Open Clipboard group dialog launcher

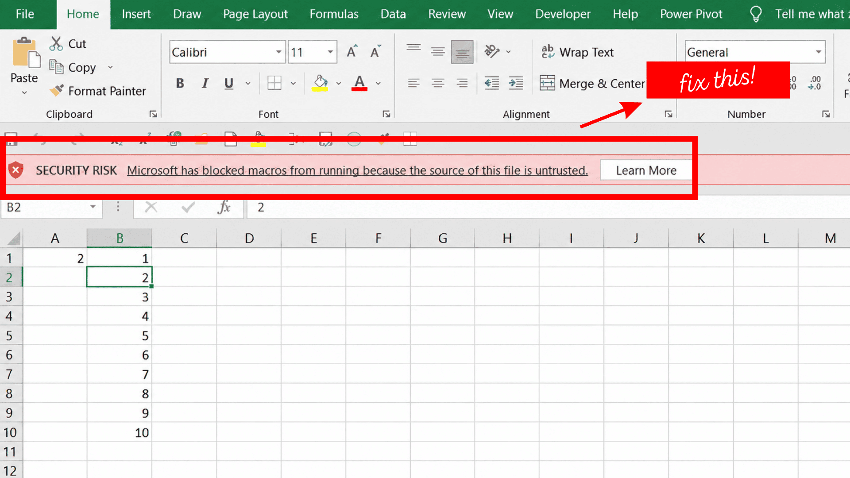(x=153, y=114)
